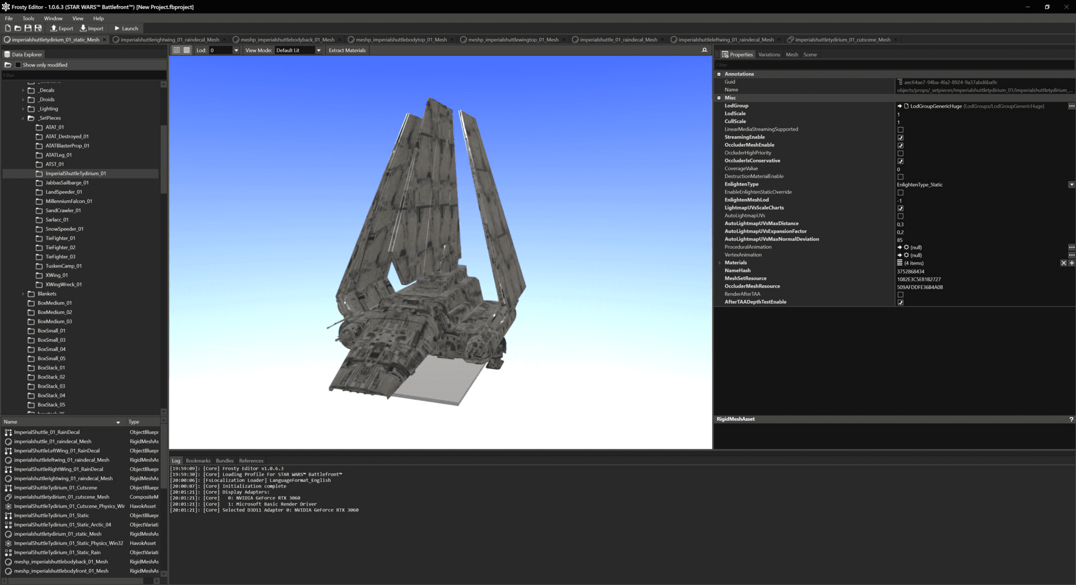
Task: Click the New Project file icon
Action: click(8, 28)
